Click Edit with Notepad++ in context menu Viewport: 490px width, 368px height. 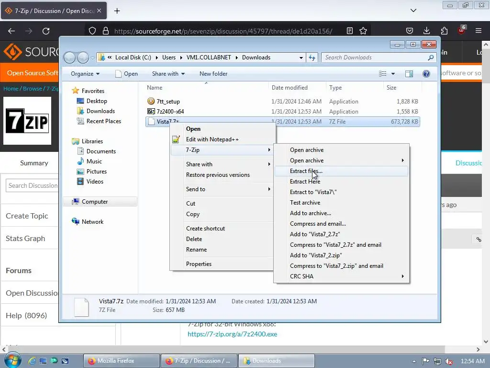coord(222,139)
